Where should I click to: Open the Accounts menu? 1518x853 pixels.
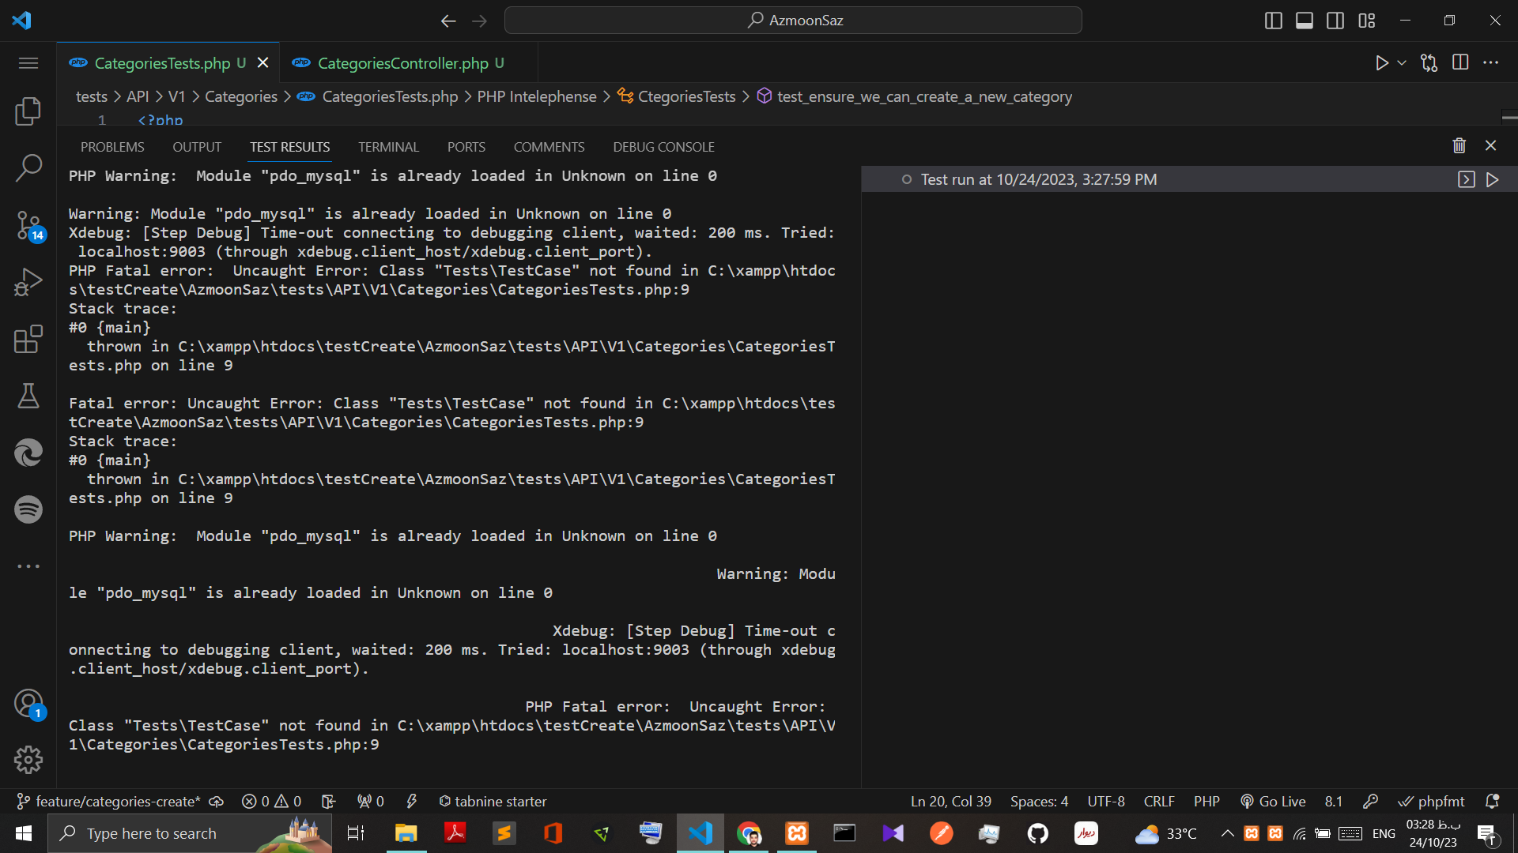coord(28,703)
